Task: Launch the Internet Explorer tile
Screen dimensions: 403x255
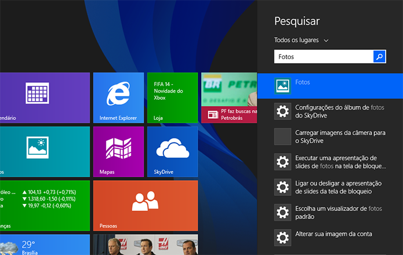Action: [118, 97]
